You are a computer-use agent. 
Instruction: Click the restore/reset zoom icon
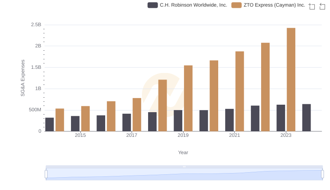click(x=322, y=6)
